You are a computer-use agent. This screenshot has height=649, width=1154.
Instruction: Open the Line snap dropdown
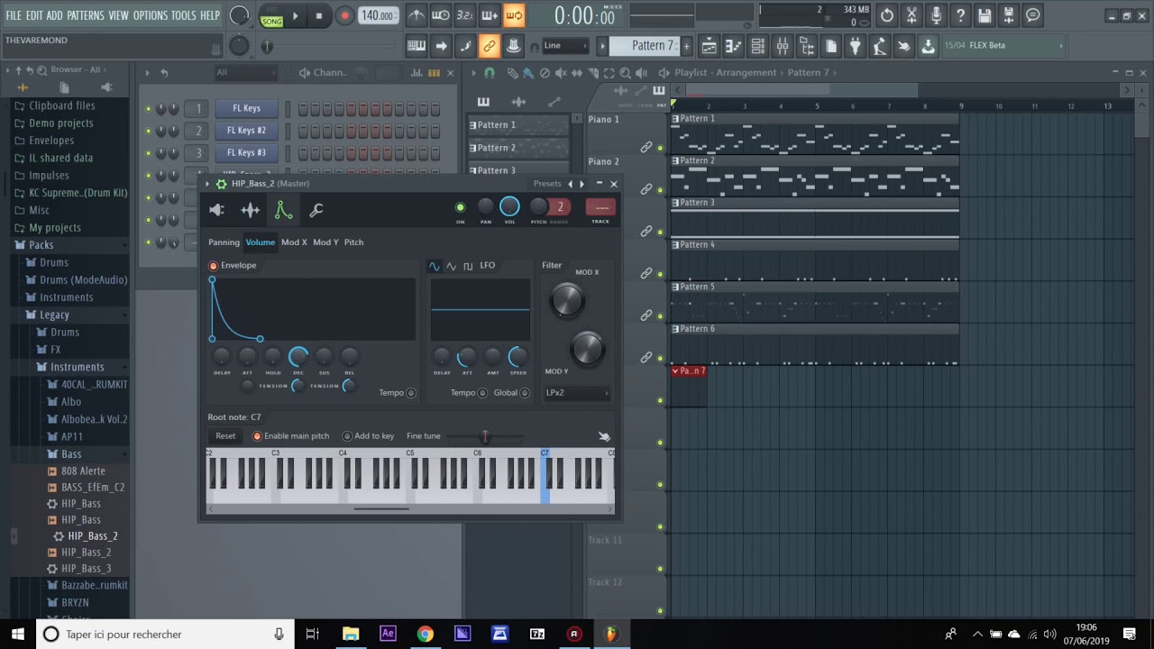564,46
